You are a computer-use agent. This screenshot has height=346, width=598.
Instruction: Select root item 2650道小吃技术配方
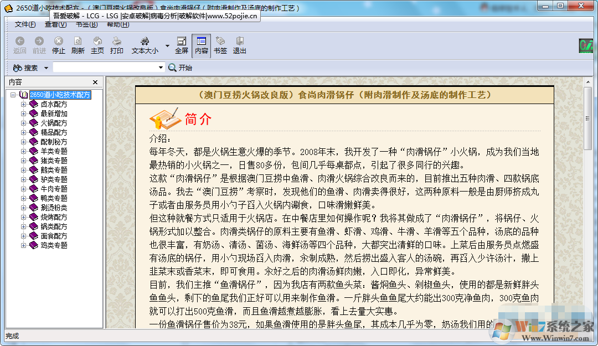[60, 95]
